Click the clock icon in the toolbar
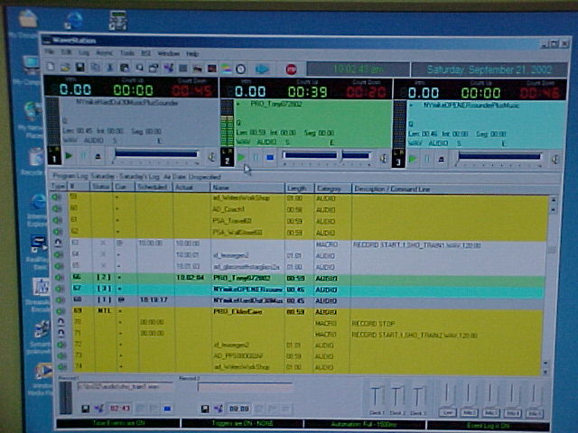The width and height of the screenshot is (578, 433). coord(241,69)
